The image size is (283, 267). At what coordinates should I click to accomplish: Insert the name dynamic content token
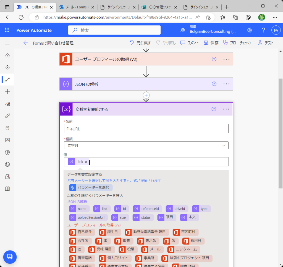pyautogui.click(x=79, y=209)
